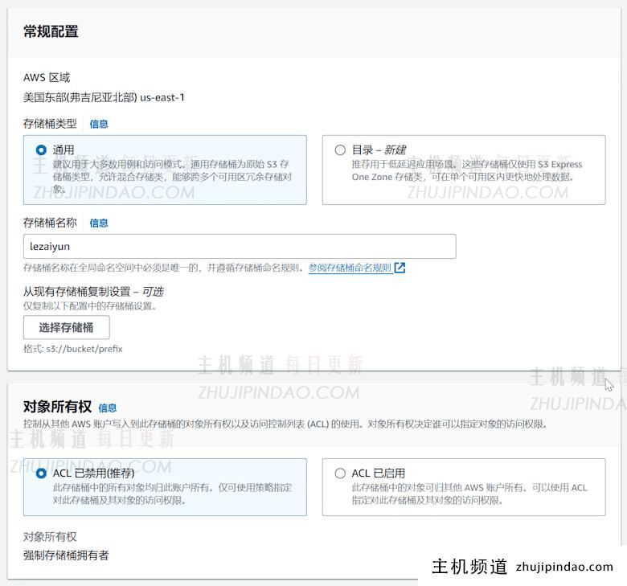This screenshot has width=627, height=586.
Task: Open 信息 link next to 对象所有权 heading
Action: point(108,408)
